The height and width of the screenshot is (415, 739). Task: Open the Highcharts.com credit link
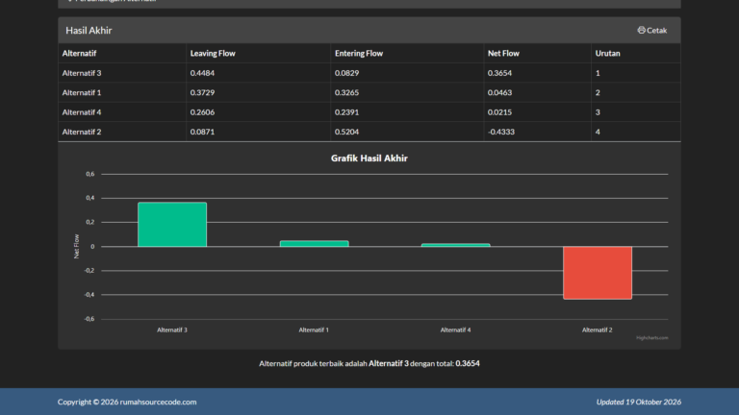651,338
